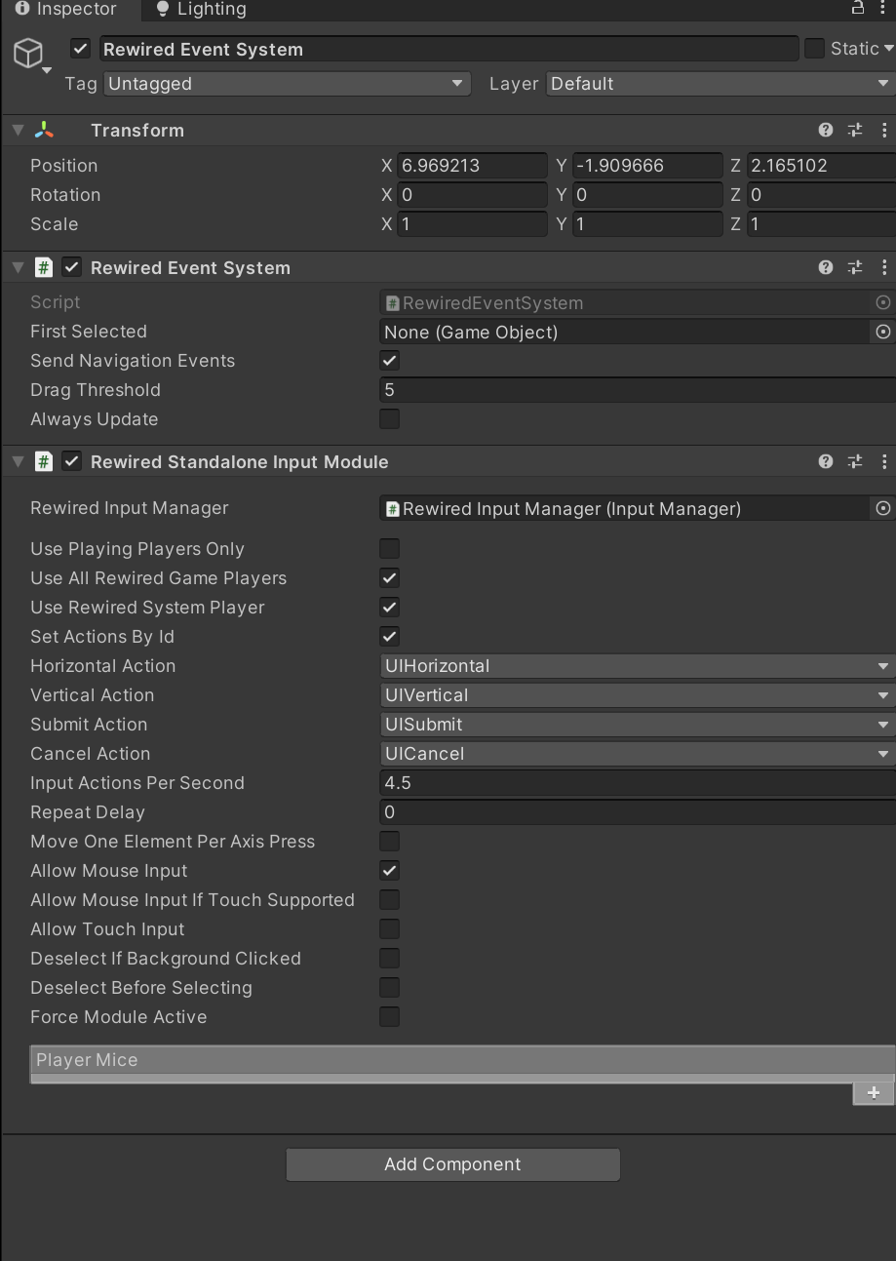The height and width of the screenshot is (1261, 896).
Task: Add a Player Mice list entry
Action: pyautogui.click(x=874, y=1093)
